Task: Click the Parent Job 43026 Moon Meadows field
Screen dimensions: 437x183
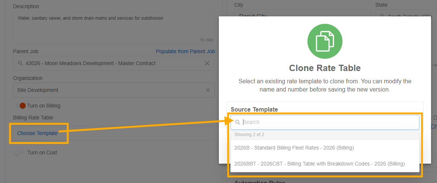Action: click(114, 63)
